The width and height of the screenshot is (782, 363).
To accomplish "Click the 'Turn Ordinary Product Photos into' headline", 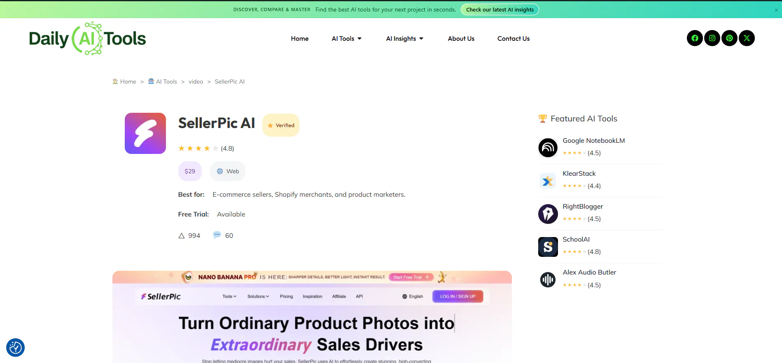I will 316,323.
